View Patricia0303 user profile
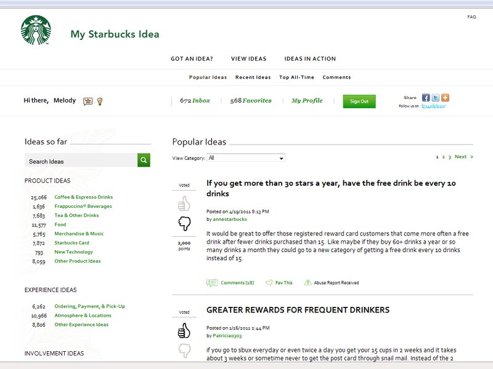Viewport: 493px width, 369px height. click(227, 336)
